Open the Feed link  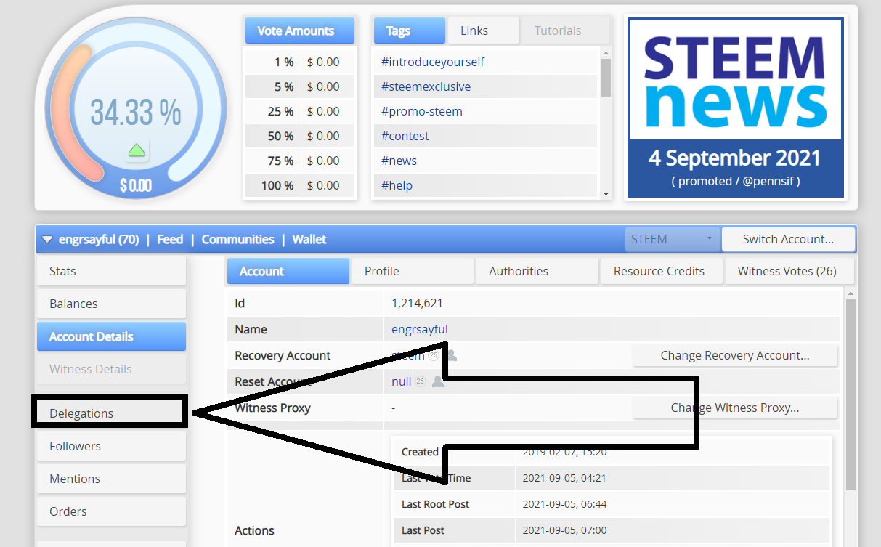(x=170, y=239)
